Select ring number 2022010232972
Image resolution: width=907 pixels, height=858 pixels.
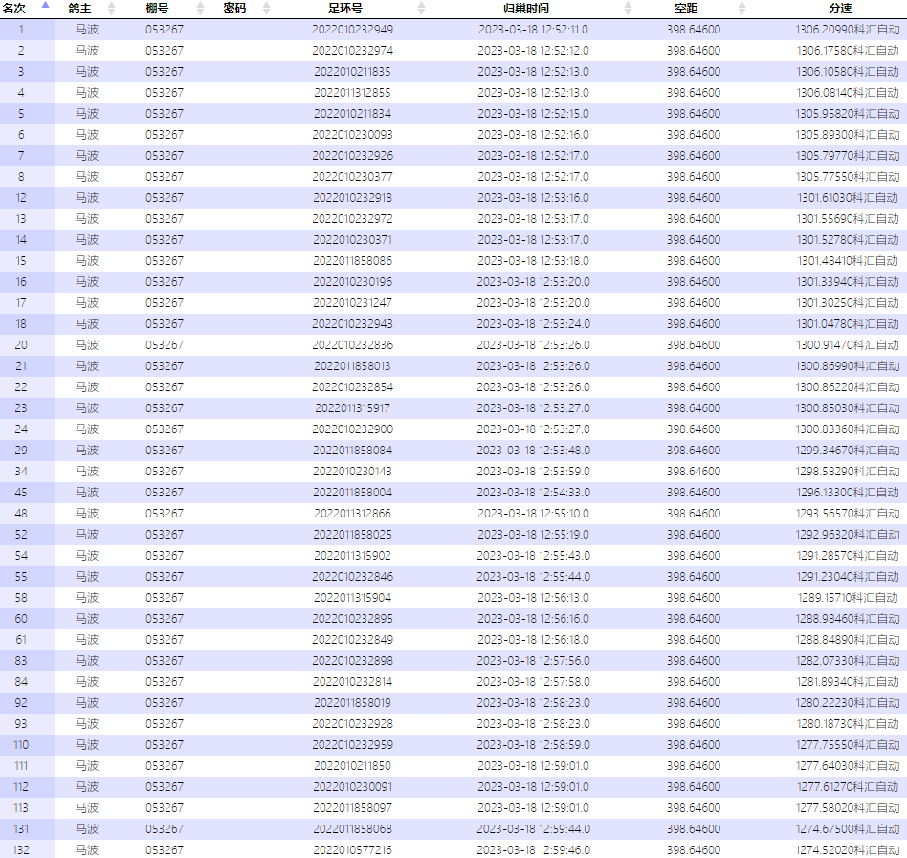[352, 219]
